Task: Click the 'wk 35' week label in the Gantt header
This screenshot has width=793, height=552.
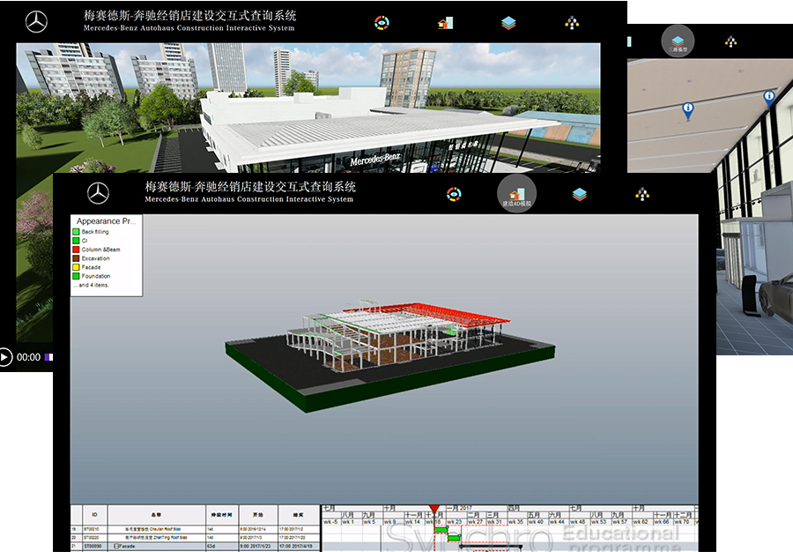Action: pyautogui.click(x=515, y=522)
